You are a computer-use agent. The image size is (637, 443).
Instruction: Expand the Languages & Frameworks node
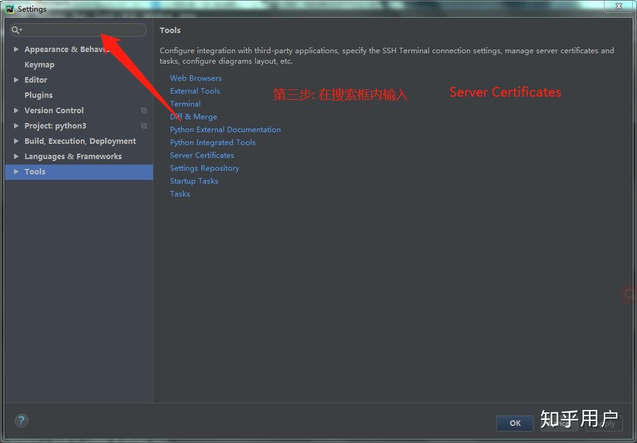15,156
